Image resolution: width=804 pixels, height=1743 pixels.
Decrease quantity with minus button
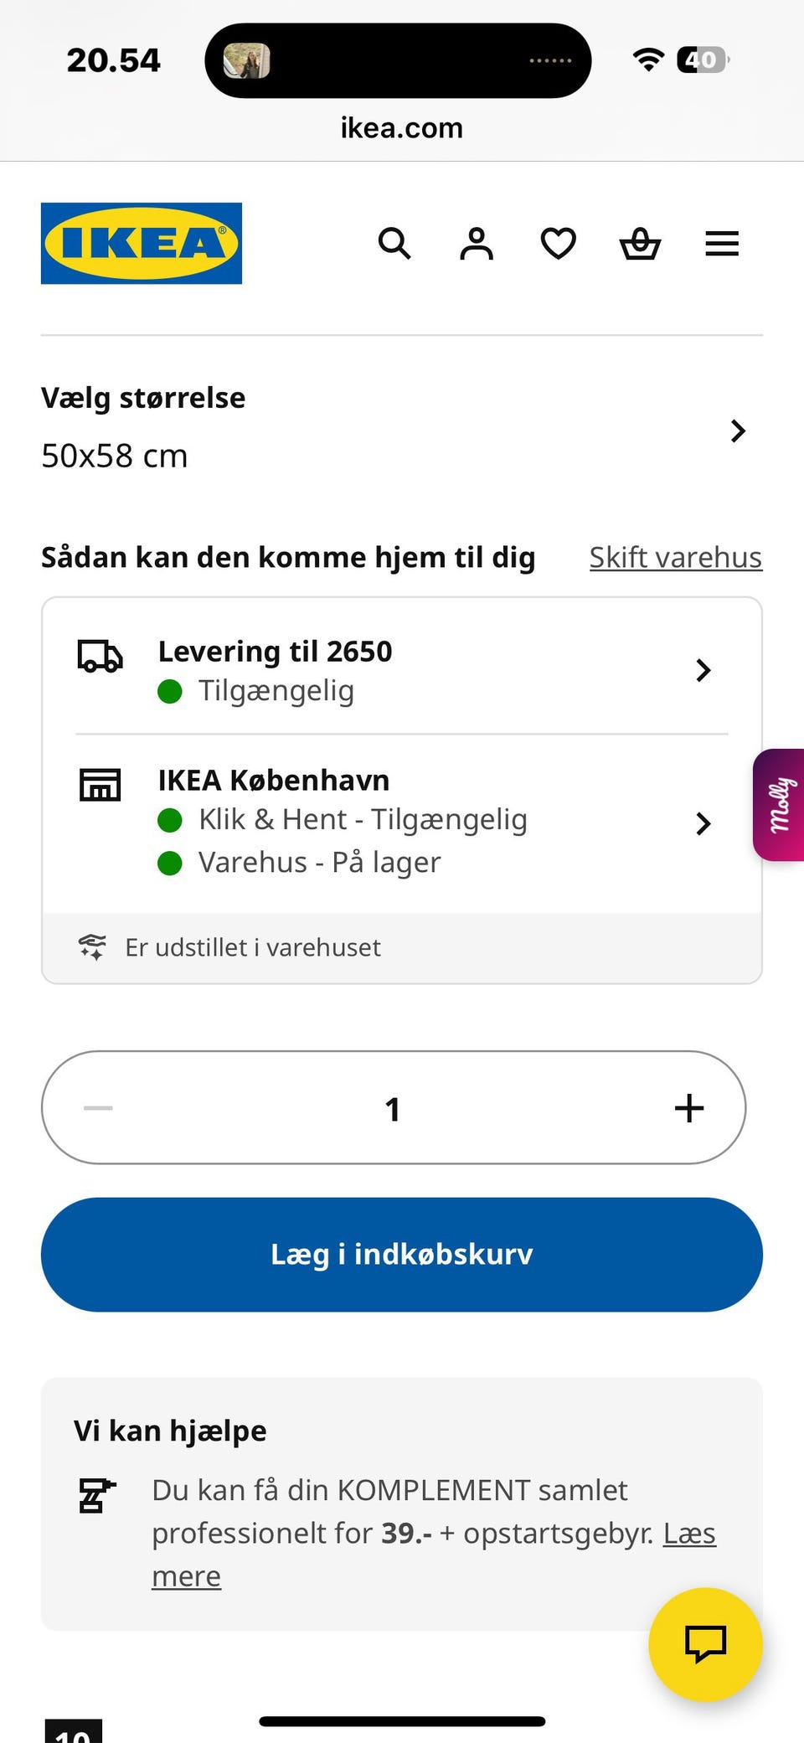(98, 1108)
